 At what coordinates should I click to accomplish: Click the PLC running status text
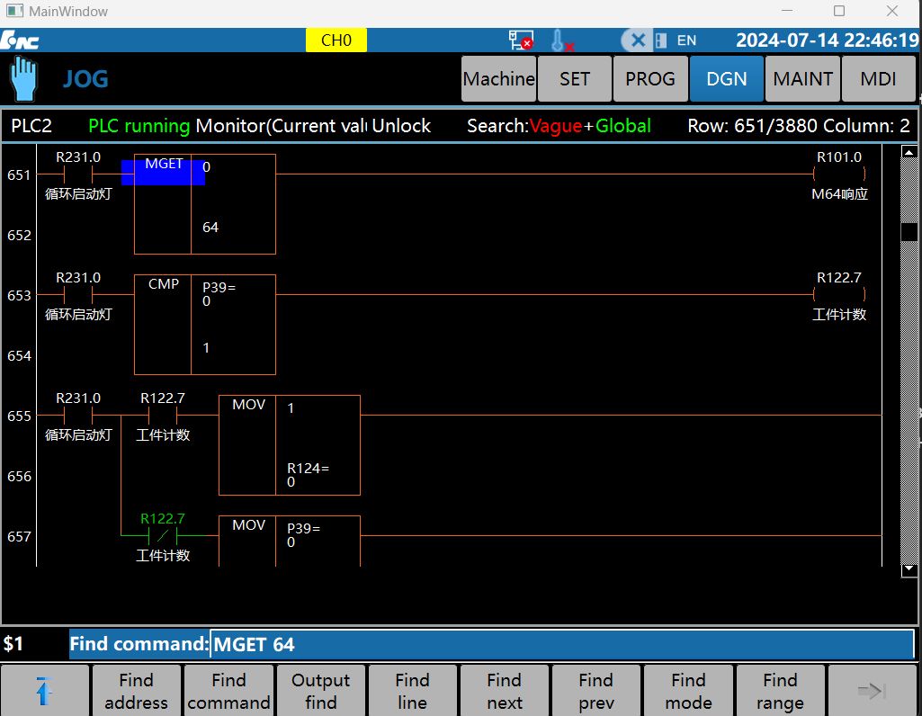pos(139,126)
